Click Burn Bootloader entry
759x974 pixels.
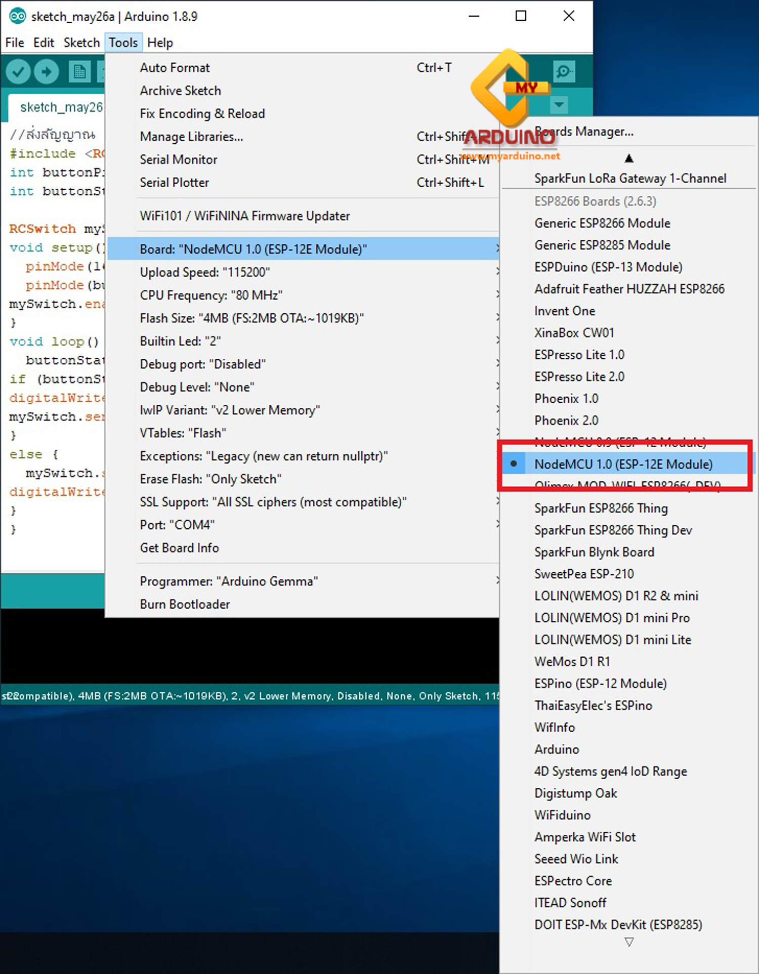tap(185, 604)
